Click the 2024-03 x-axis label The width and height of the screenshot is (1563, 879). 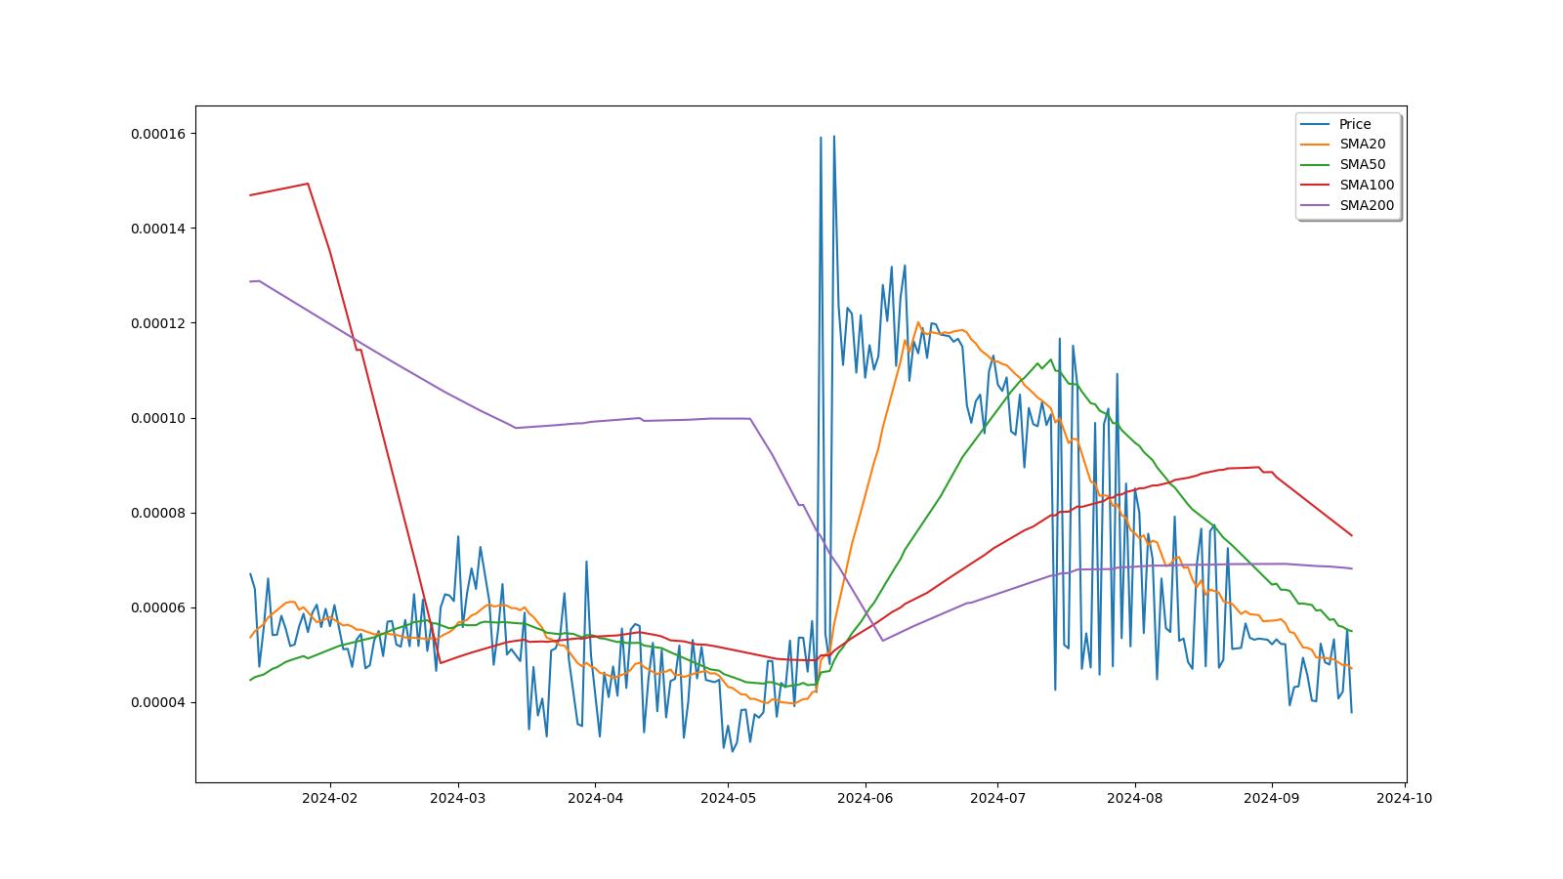[x=457, y=798]
